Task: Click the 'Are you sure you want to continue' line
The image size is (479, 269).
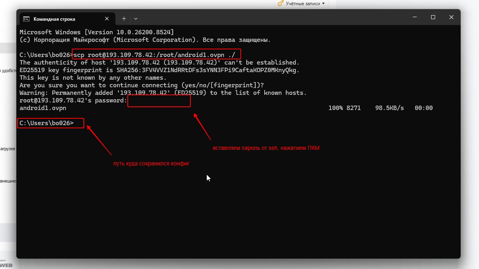Action: point(142,85)
